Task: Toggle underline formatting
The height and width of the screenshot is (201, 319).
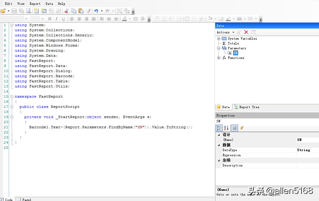Action: tap(63, 19)
